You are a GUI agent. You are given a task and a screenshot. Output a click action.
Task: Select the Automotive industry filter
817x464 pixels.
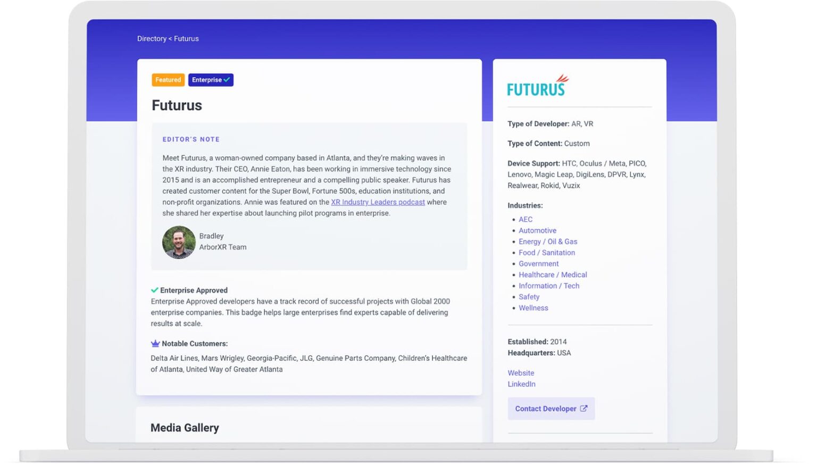537,230
